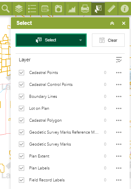Click Geodetic Survey Marks Reference M... name
The image size is (131, 189).
click(x=64, y=132)
